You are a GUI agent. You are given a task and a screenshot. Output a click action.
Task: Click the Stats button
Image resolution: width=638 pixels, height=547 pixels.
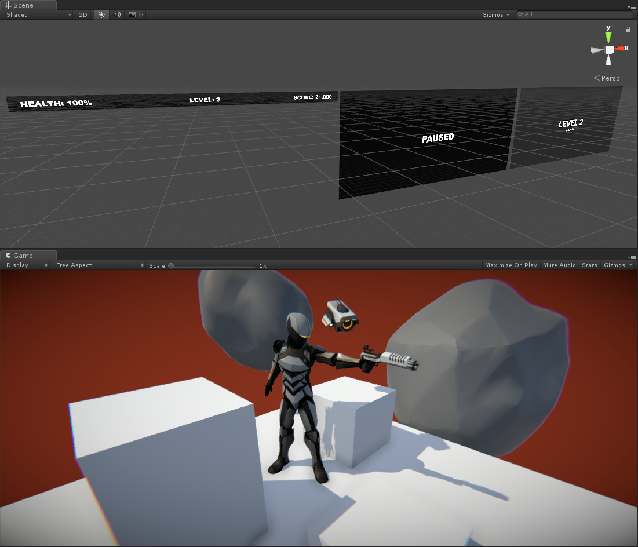(x=589, y=265)
